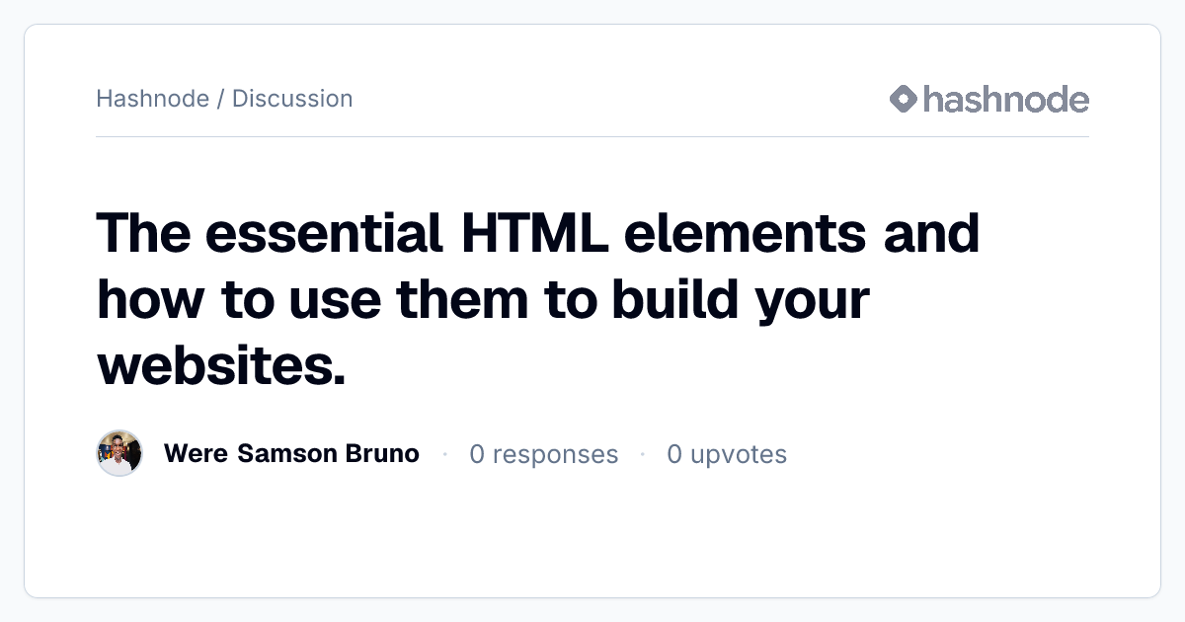Image resolution: width=1185 pixels, height=622 pixels.
Task: Click the dot separator before 0 responses
Action: (x=445, y=454)
